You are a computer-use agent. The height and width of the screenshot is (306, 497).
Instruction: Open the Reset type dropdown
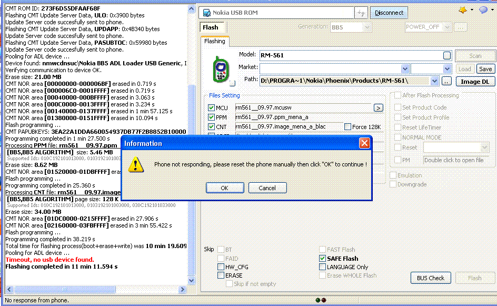(484, 147)
